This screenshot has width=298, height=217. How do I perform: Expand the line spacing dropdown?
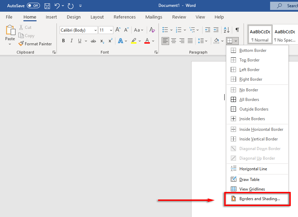tap(206, 41)
